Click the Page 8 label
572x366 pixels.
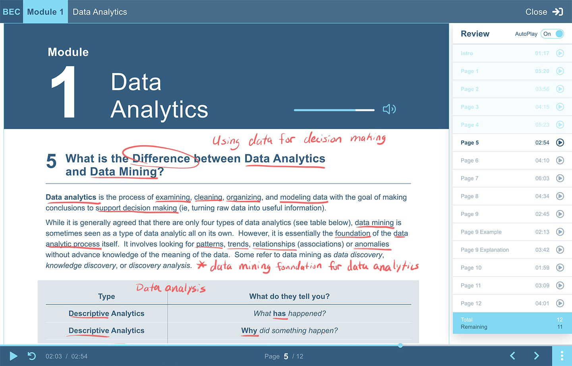point(470,196)
